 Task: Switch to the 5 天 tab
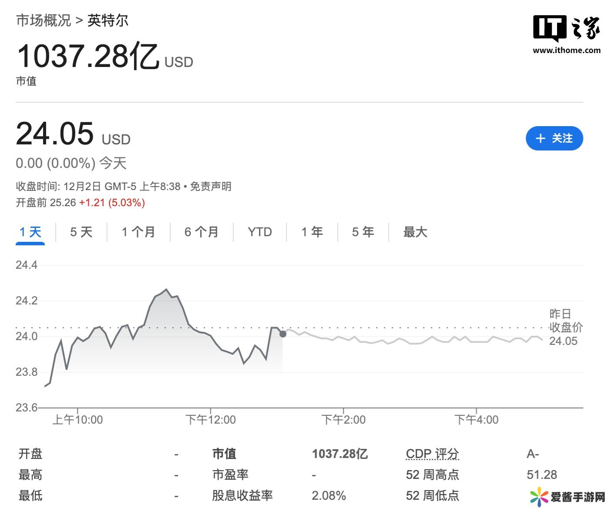point(81,232)
